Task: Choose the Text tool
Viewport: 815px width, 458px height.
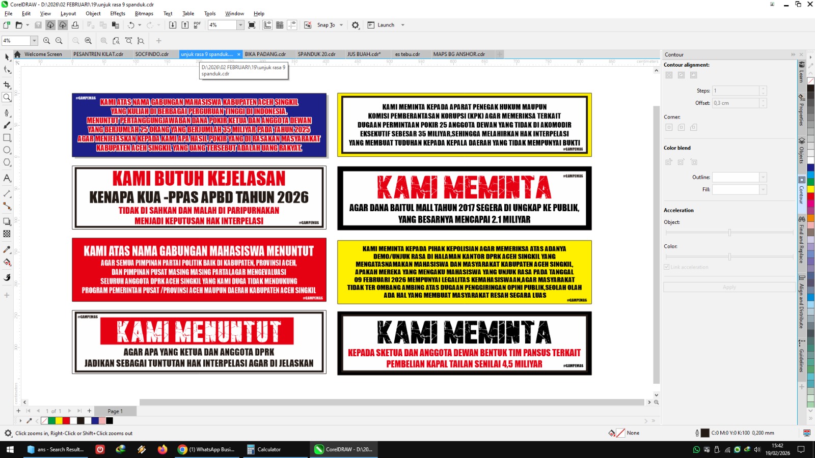Action: 7,178
